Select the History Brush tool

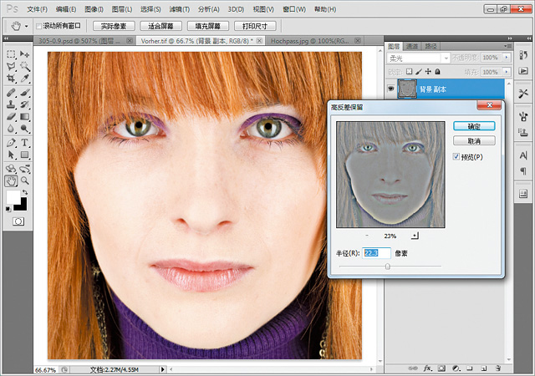[24, 104]
